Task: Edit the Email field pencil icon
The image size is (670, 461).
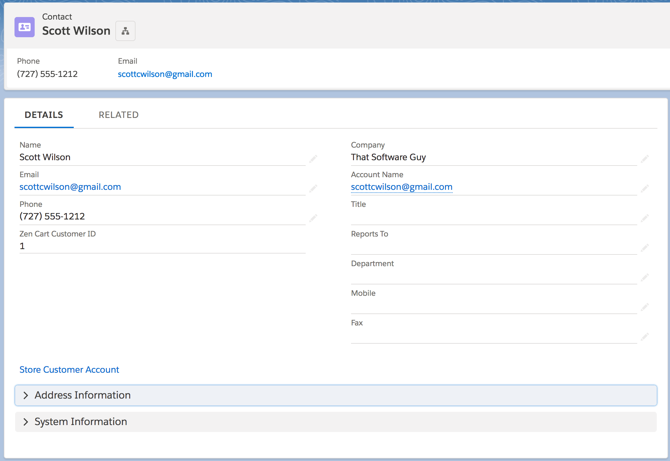Action: tap(313, 189)
